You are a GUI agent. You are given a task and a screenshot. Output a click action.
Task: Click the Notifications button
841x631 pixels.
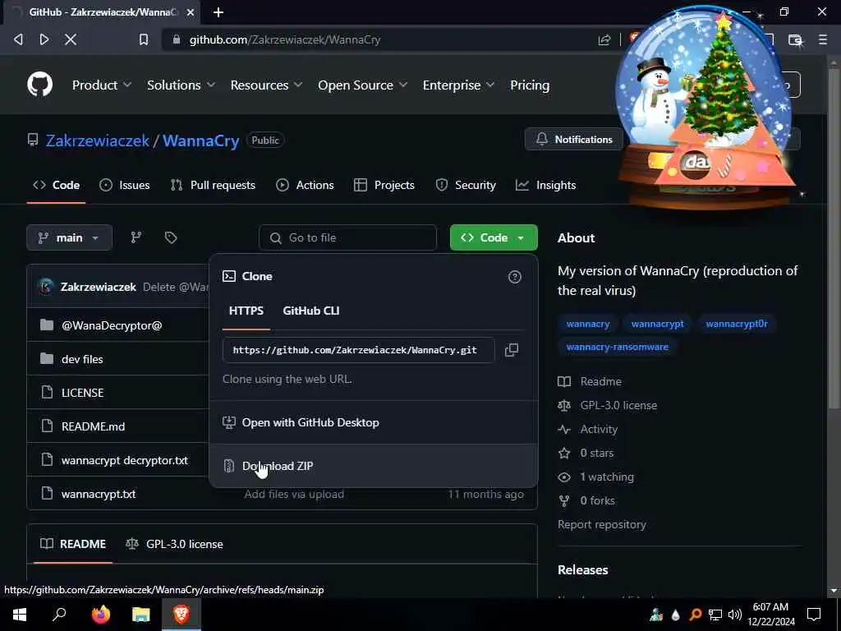[574, 140]
